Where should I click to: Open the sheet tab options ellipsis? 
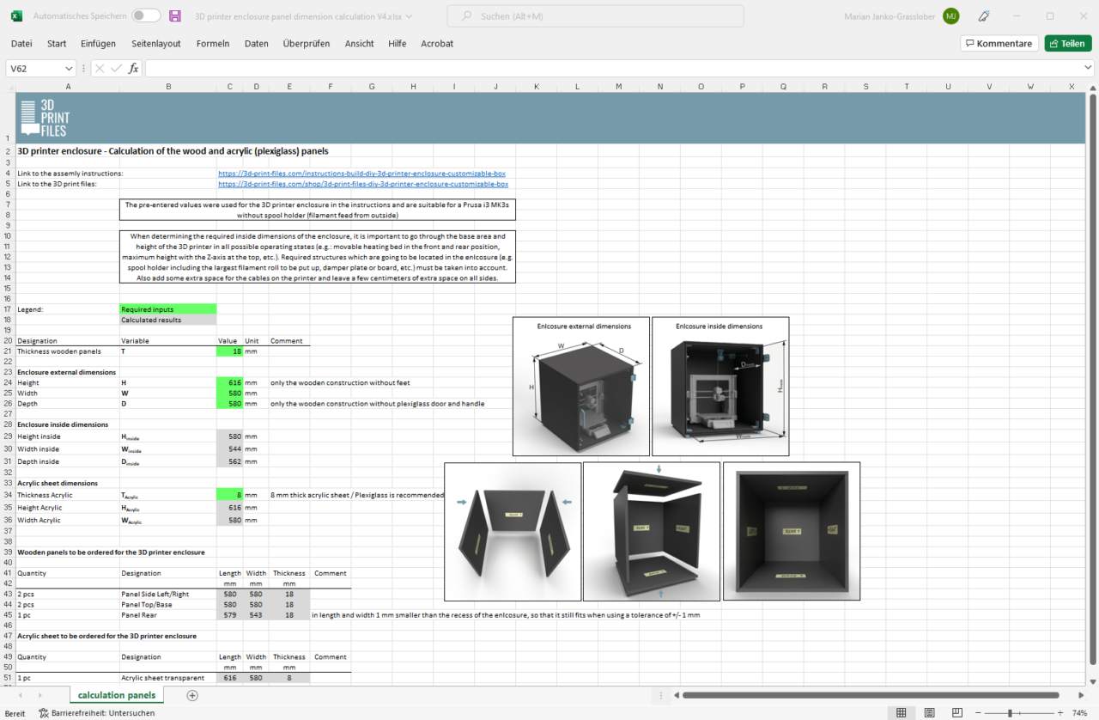click(x=660, y=695)
